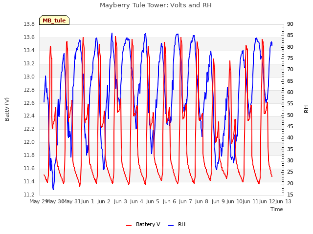313x234 pixels.
Task: Click the 40 right axis value
Action: click(x=290, y=137)
